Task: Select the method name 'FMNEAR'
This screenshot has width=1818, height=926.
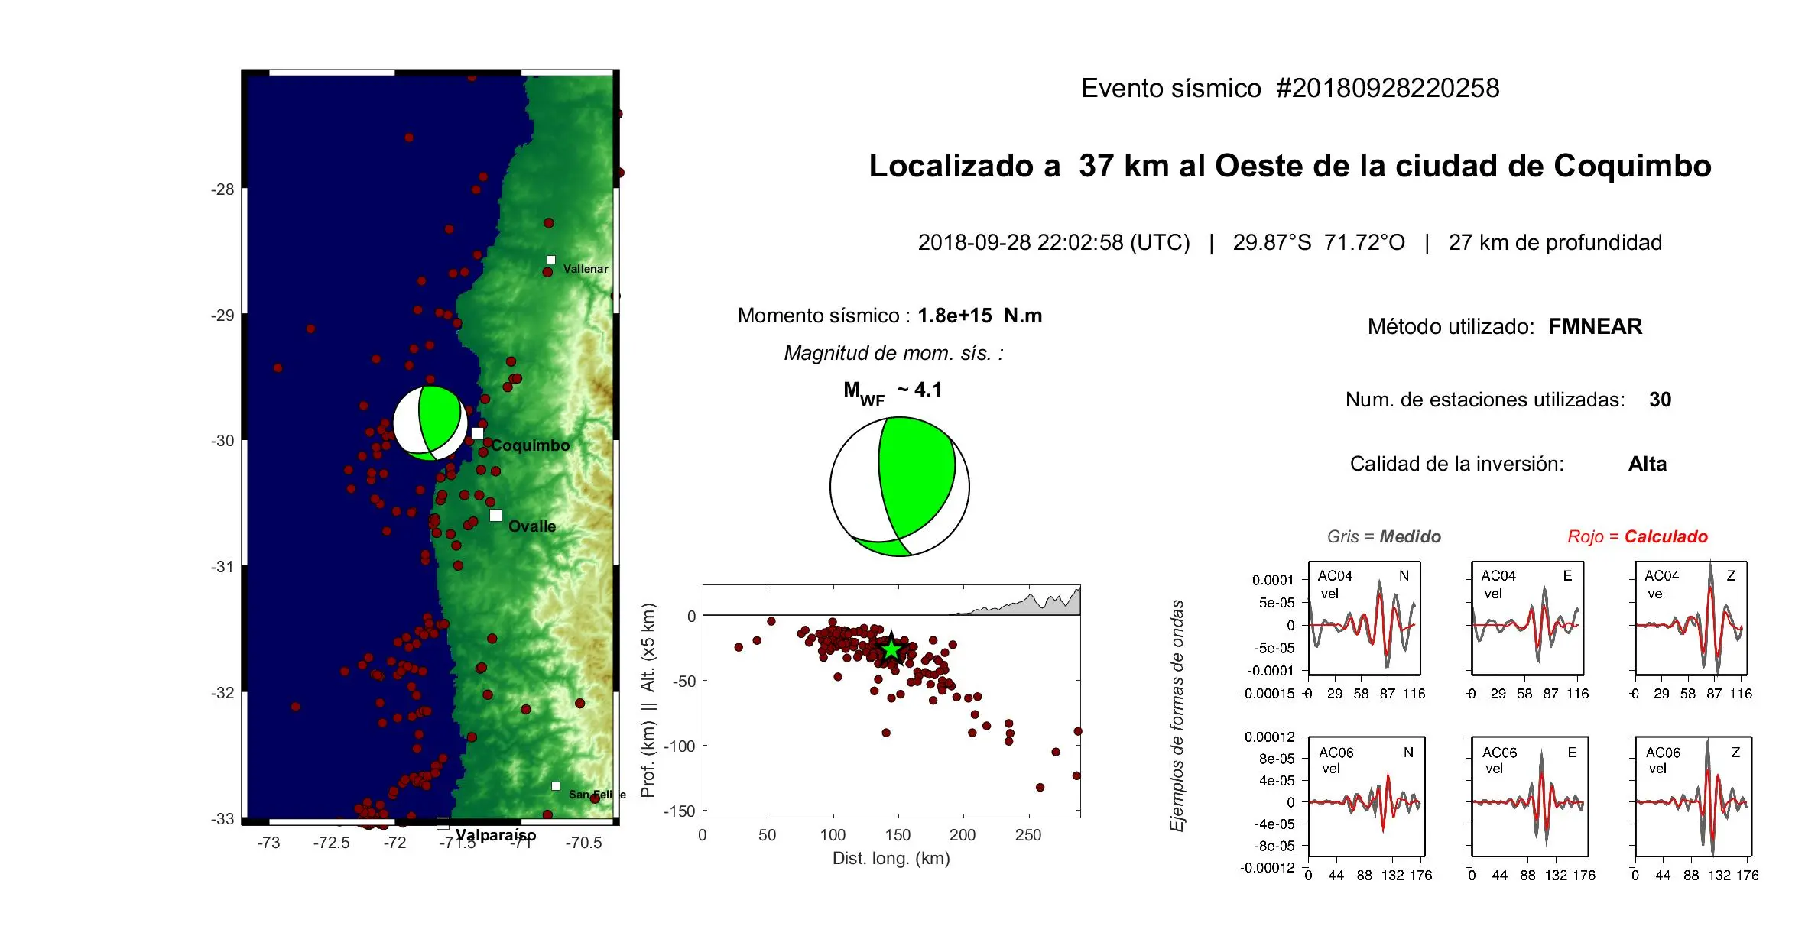Action: click(1595, 326)
